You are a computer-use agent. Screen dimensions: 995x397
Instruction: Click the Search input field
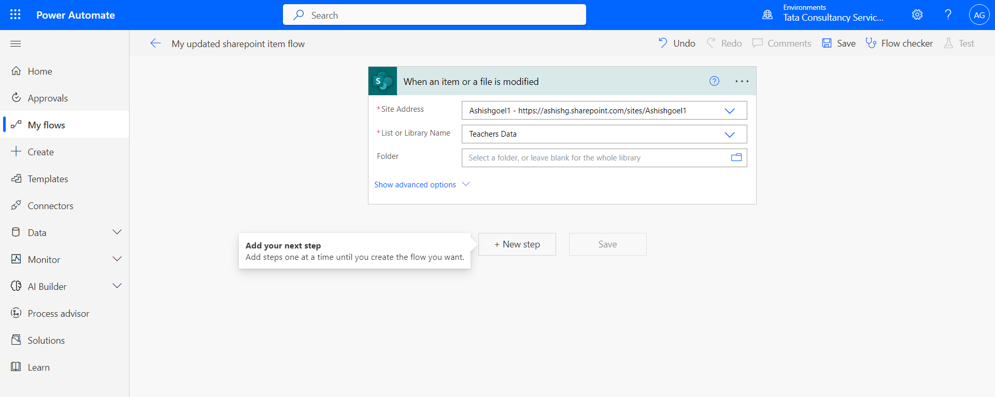click(434, 15)
